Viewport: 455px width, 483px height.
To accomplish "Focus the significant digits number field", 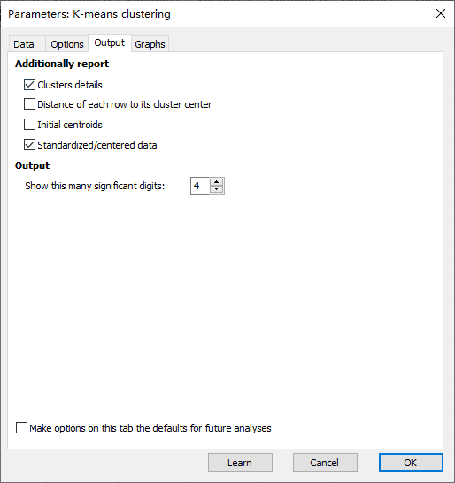I will 200,186.
